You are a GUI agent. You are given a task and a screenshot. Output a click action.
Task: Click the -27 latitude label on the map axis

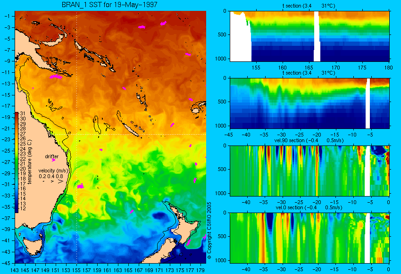(6, 162)
